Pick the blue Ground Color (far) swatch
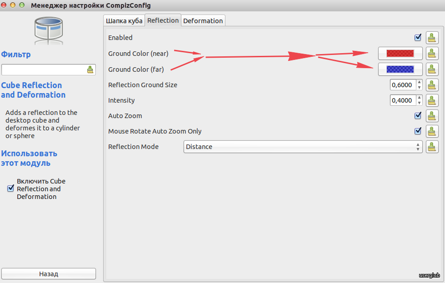The height and width of the screenshot is (283, 445). (x=400, y=69)
